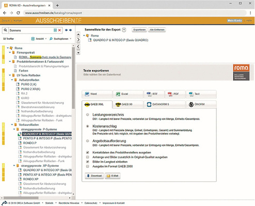Remove item from export list arrow
Screen dimensions: 255x206
(78, 46)
